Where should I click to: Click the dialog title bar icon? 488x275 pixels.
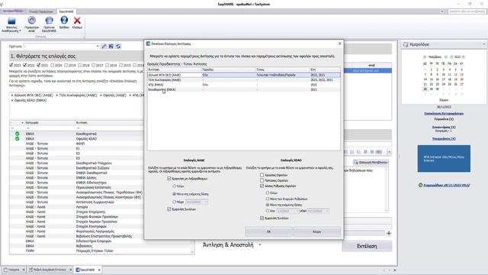click(149, 44)
